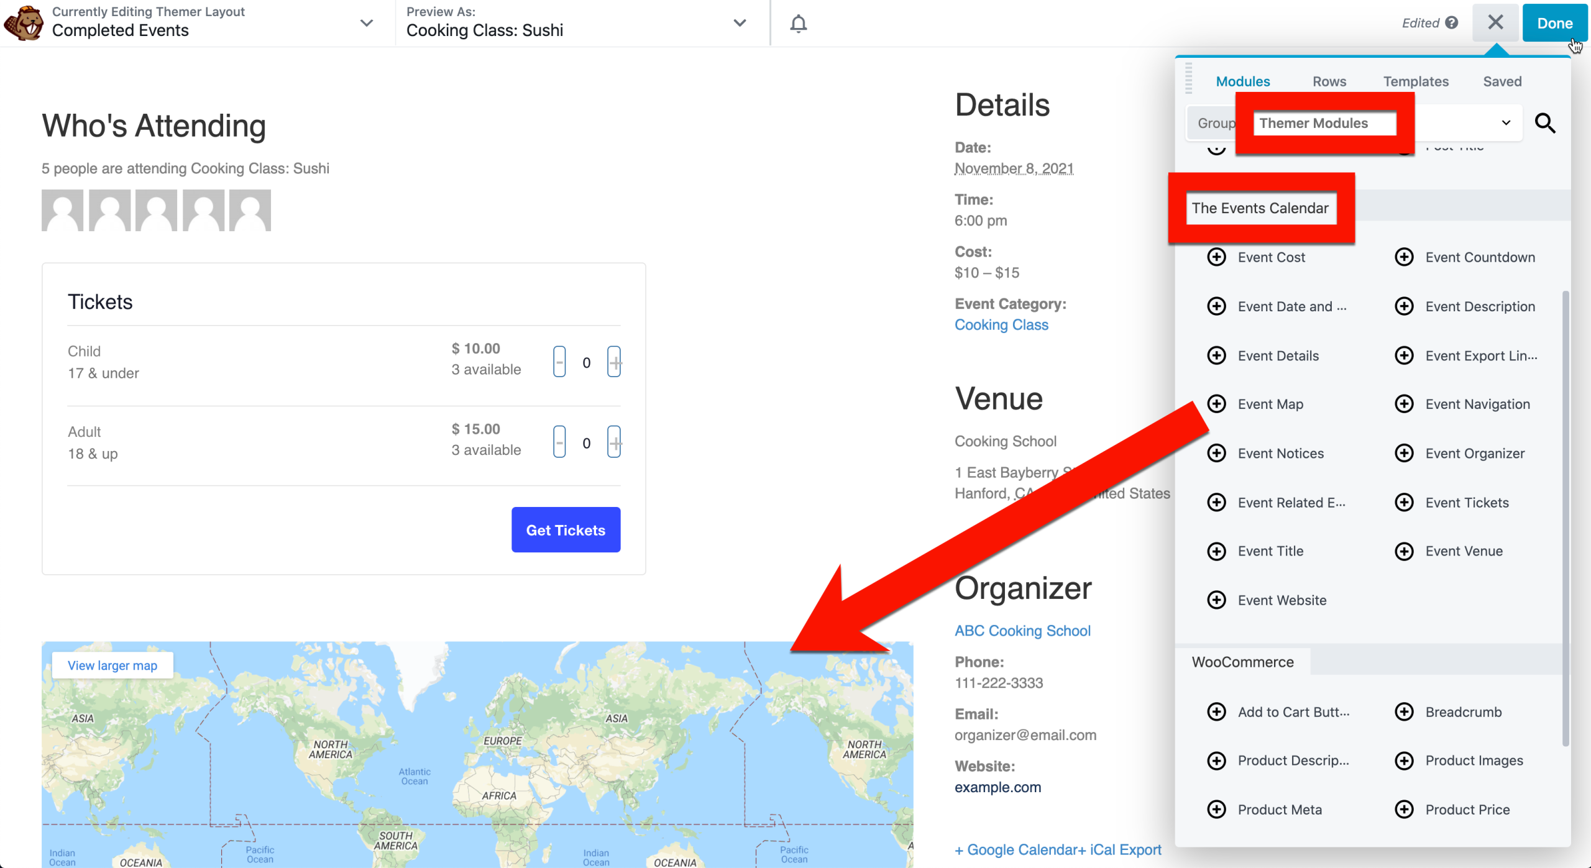The image size is (1591, 868).
Task: Decrease Adult ticket quantity
Action: point(559,442)
